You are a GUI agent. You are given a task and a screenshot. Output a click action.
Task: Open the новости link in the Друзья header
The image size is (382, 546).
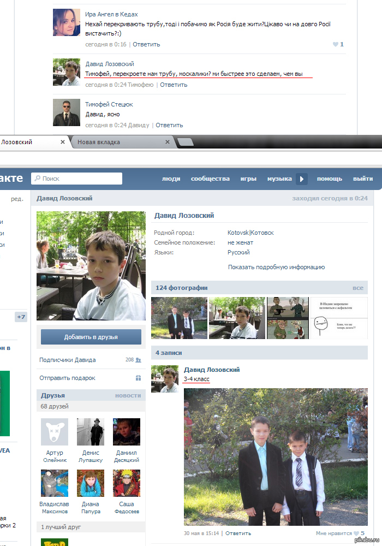(128, 395)
